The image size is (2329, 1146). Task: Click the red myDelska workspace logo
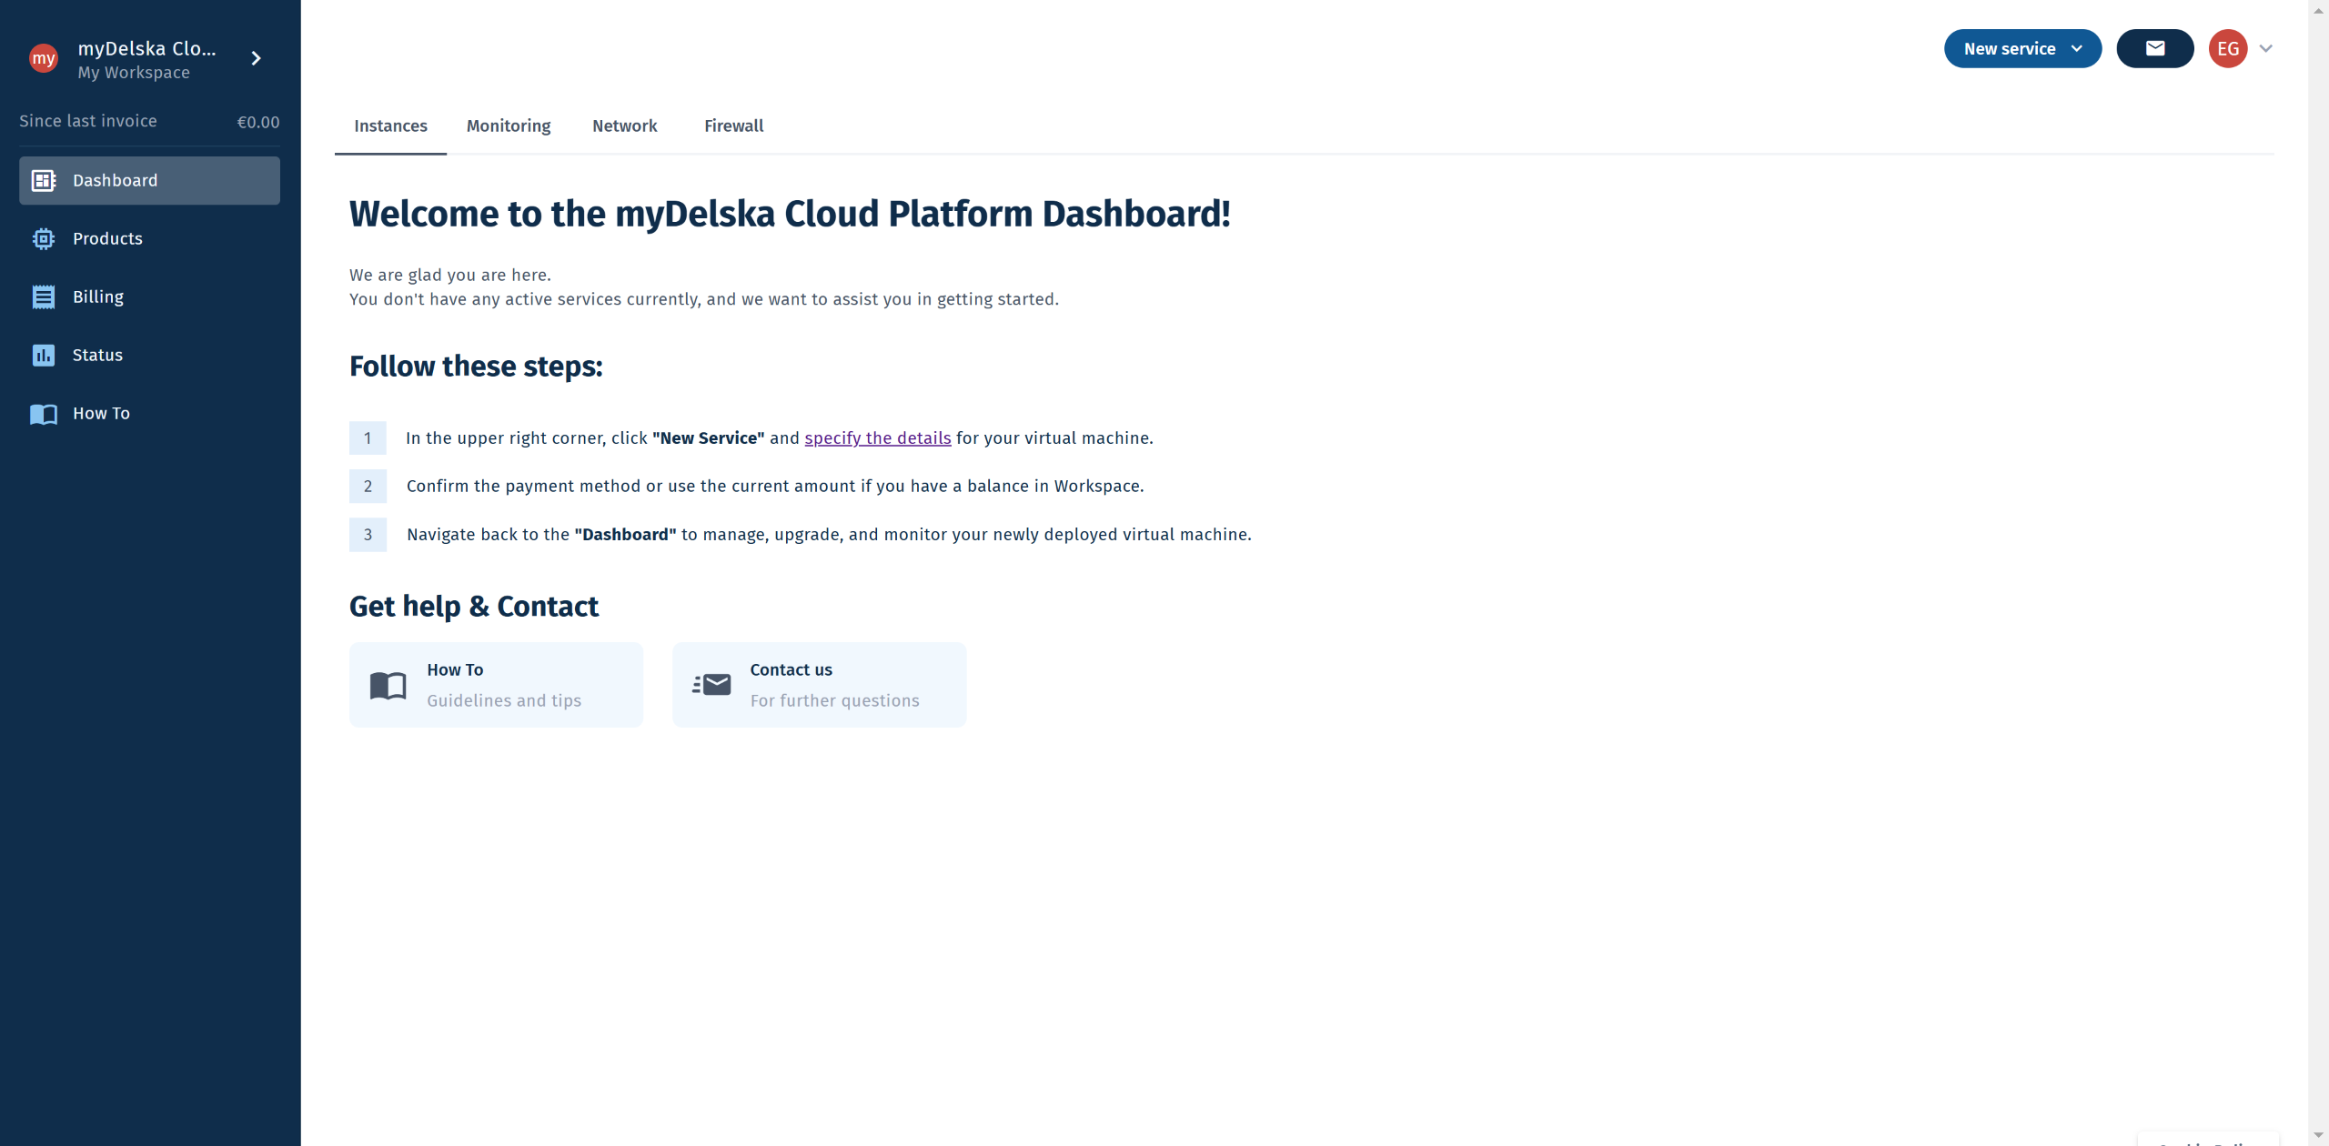tap(43, 58)
